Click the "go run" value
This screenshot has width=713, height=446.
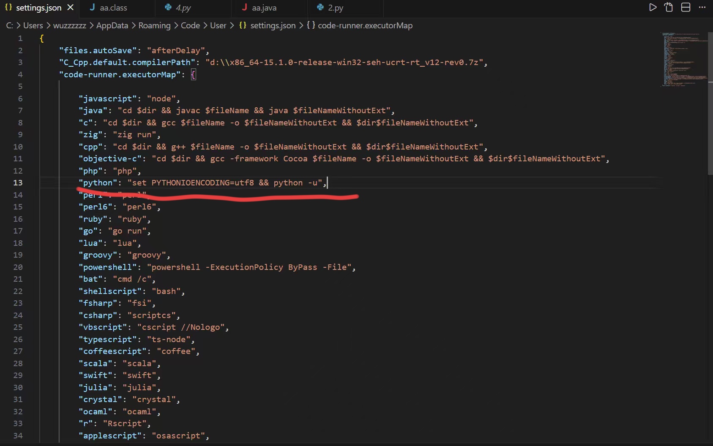click(x=127, y=231)
